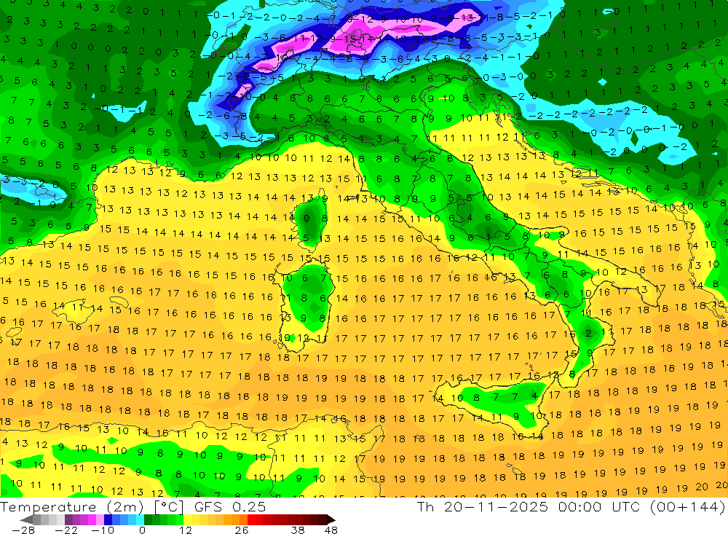Image resolution: width=728 pixels, height=534 pixels.
Task: Click the '38' legend scale label
Action: click(x=298, y=530)
